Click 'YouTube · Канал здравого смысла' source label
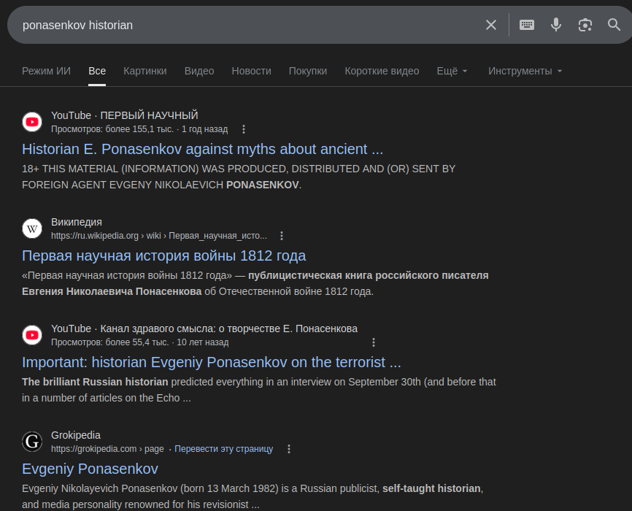Screen dimensions: 632x511 click(x=204, y=328)
